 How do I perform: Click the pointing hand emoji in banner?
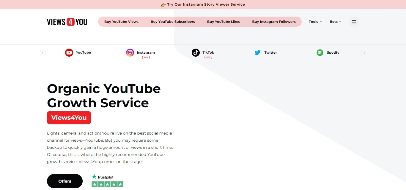click(x=163, y=5)
